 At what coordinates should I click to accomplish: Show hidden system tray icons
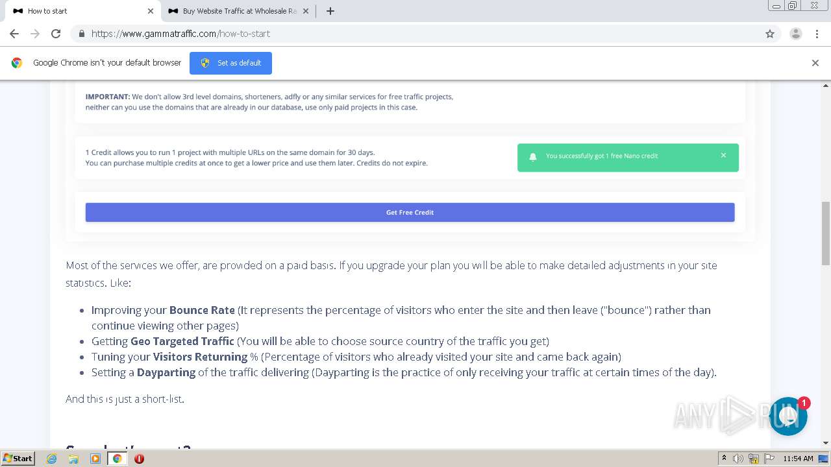tap(724, 459)
